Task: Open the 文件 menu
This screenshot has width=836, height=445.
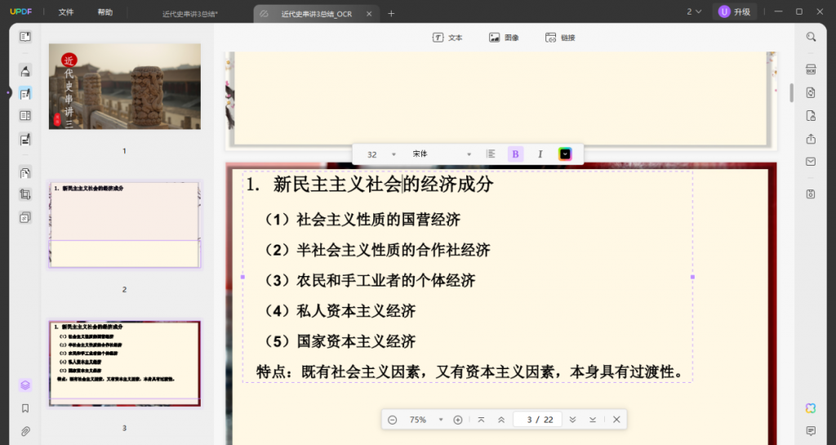Action: 66,12
